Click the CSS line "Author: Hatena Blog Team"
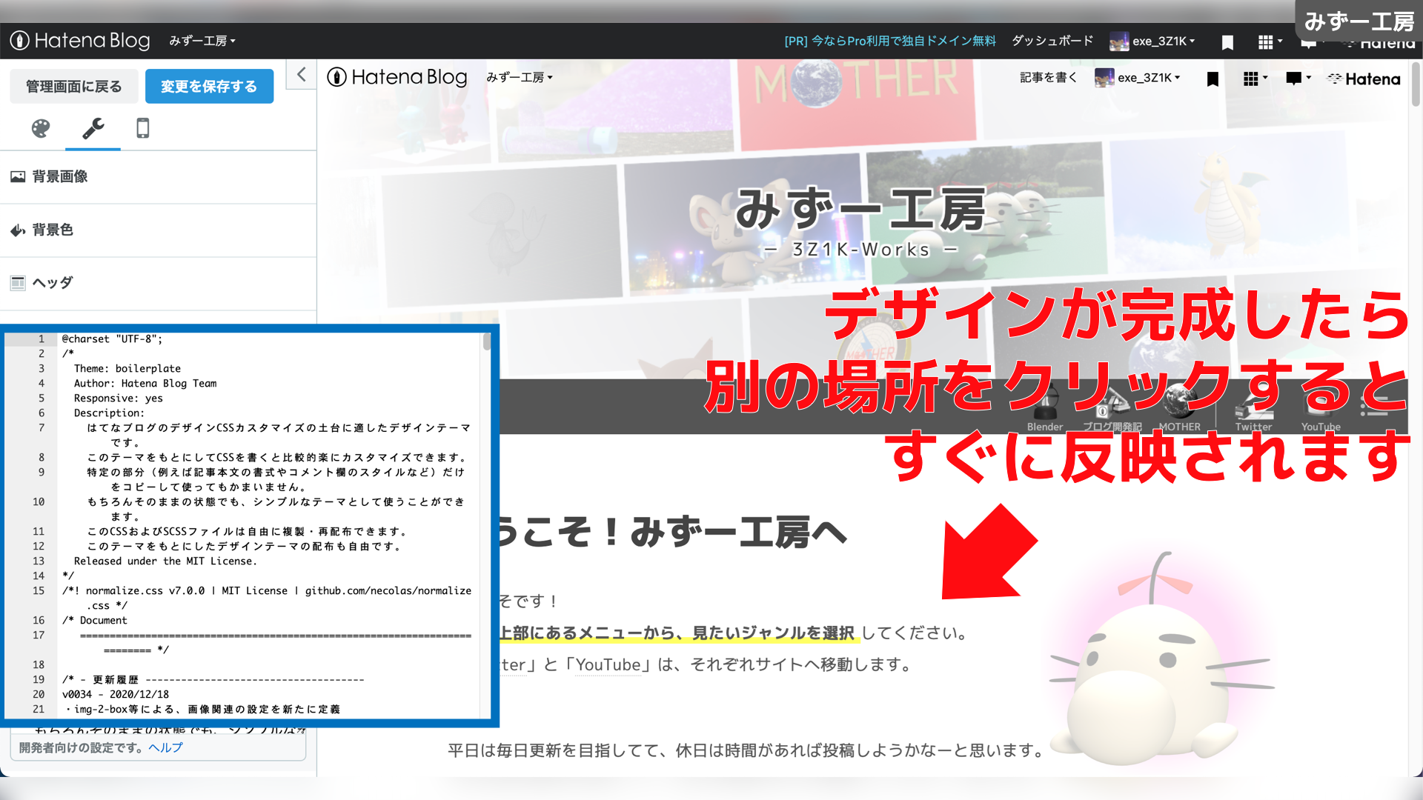 click(x=145, y=383)
